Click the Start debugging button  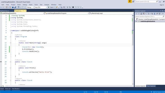[51, 7]
